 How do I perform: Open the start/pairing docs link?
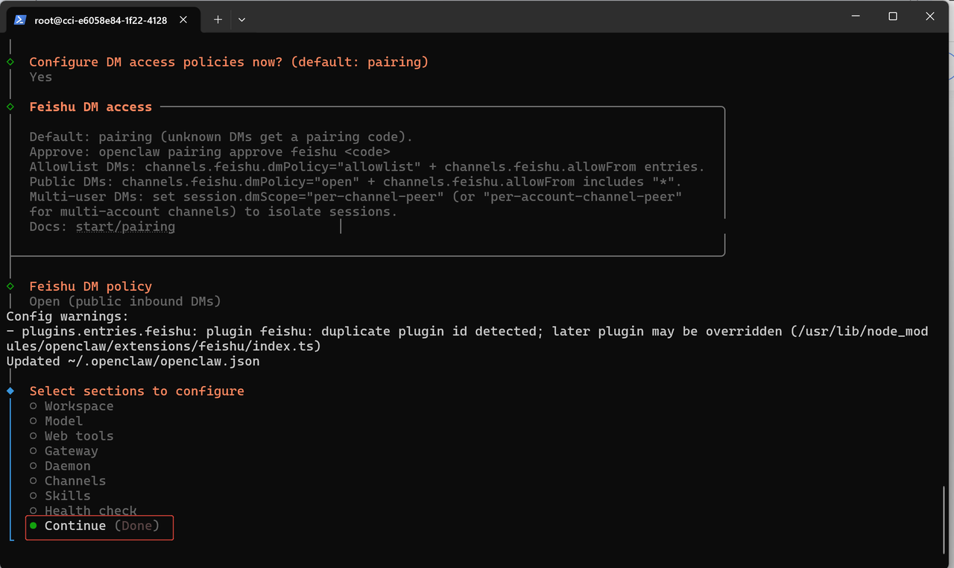point(125,227)
